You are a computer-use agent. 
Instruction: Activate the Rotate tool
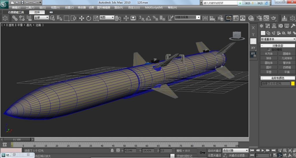tap(88, 18)
